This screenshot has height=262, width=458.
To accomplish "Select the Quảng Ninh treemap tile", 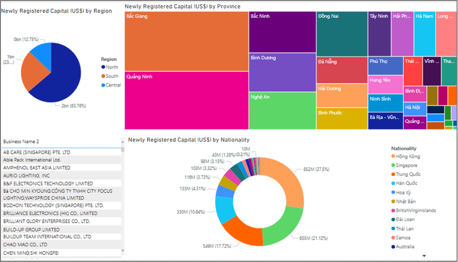I will (x=187, y=100).
